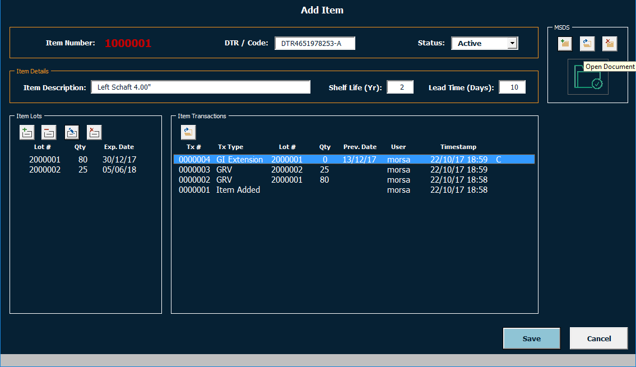The width and height of the screenshot is (636, 367).
Task: Select transaction 0000004 GI Extension row
Action: pos(354,159)
